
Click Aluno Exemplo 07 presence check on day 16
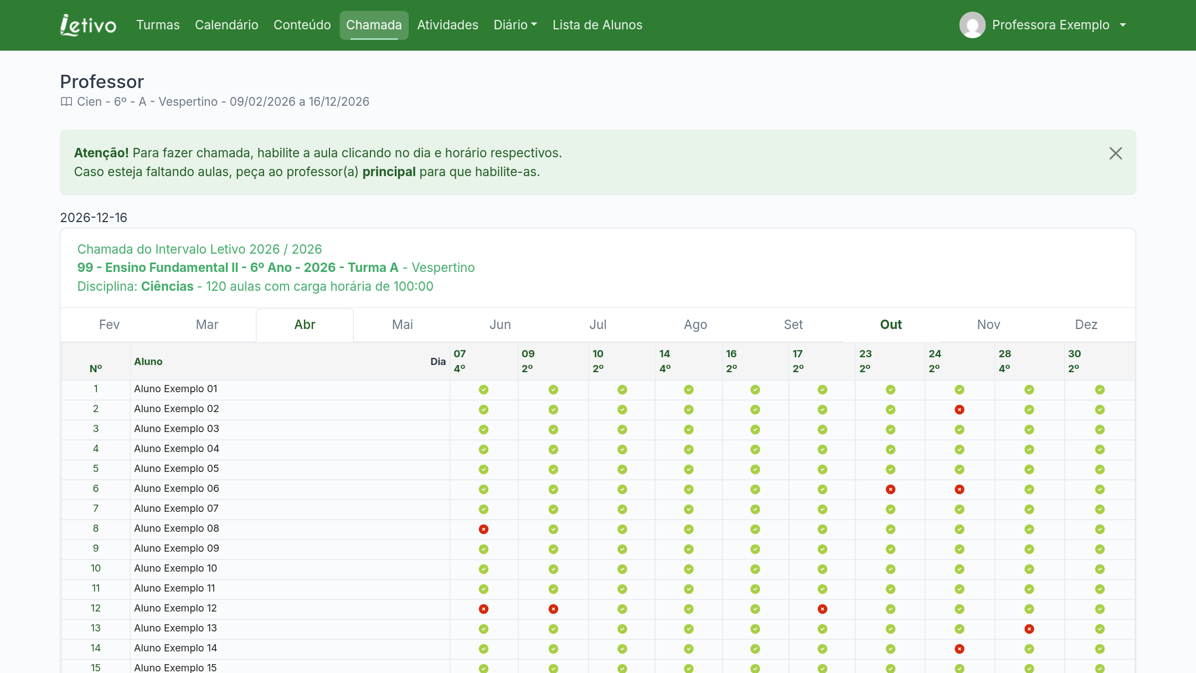(755, 510)
